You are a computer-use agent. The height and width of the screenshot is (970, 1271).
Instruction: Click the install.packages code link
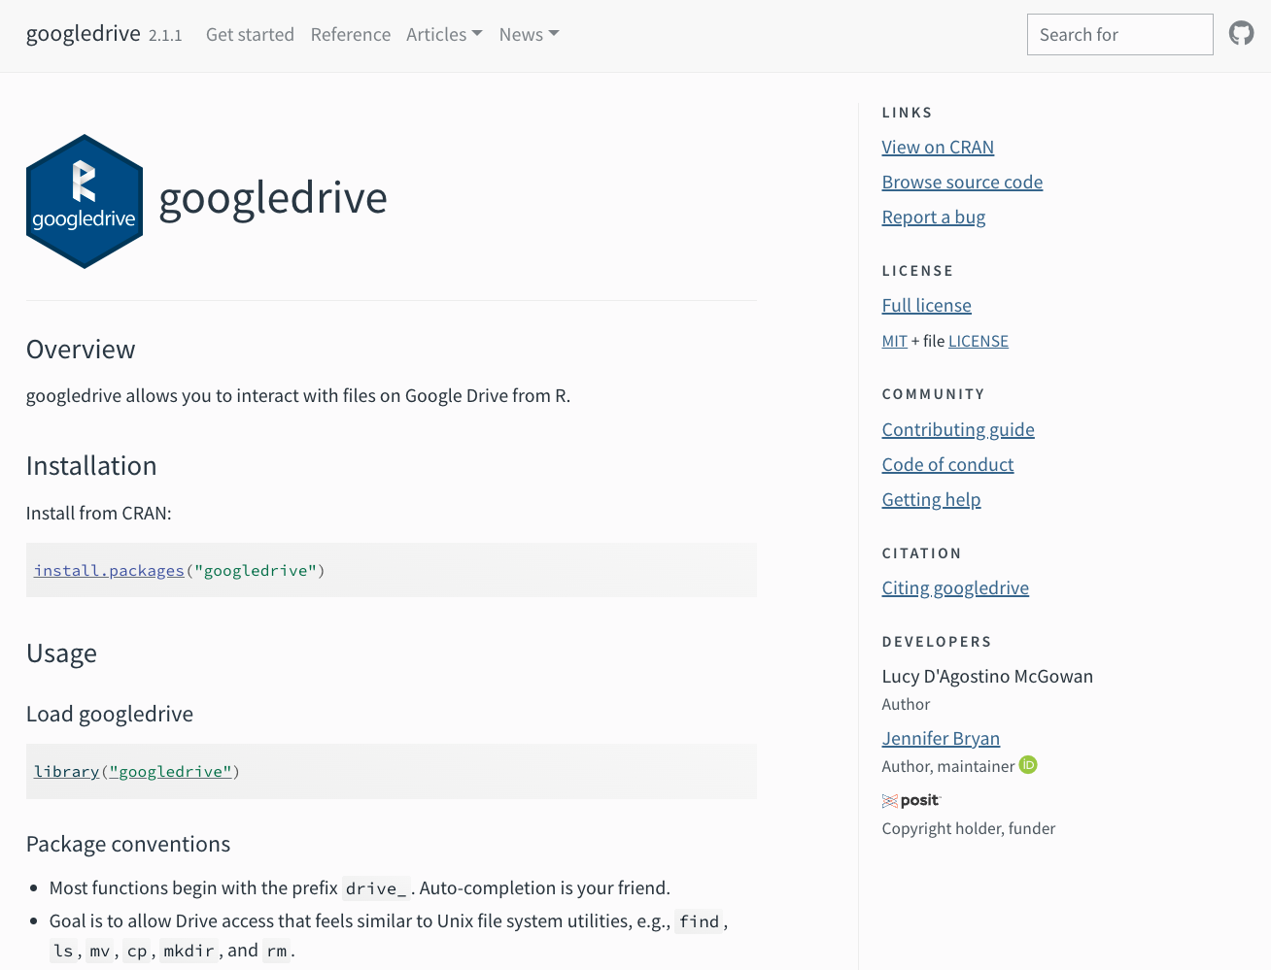tap(109, 571)
